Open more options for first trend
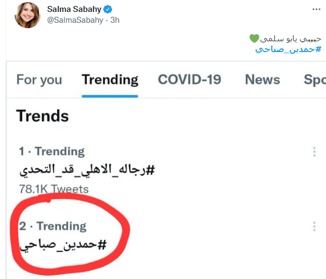Viewport: 326px width, 279px height. (314, 153)
